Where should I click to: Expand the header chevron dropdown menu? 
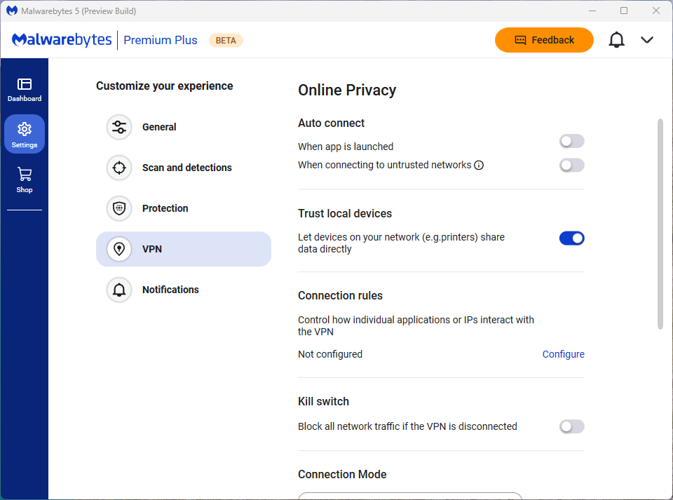(647, 40)
